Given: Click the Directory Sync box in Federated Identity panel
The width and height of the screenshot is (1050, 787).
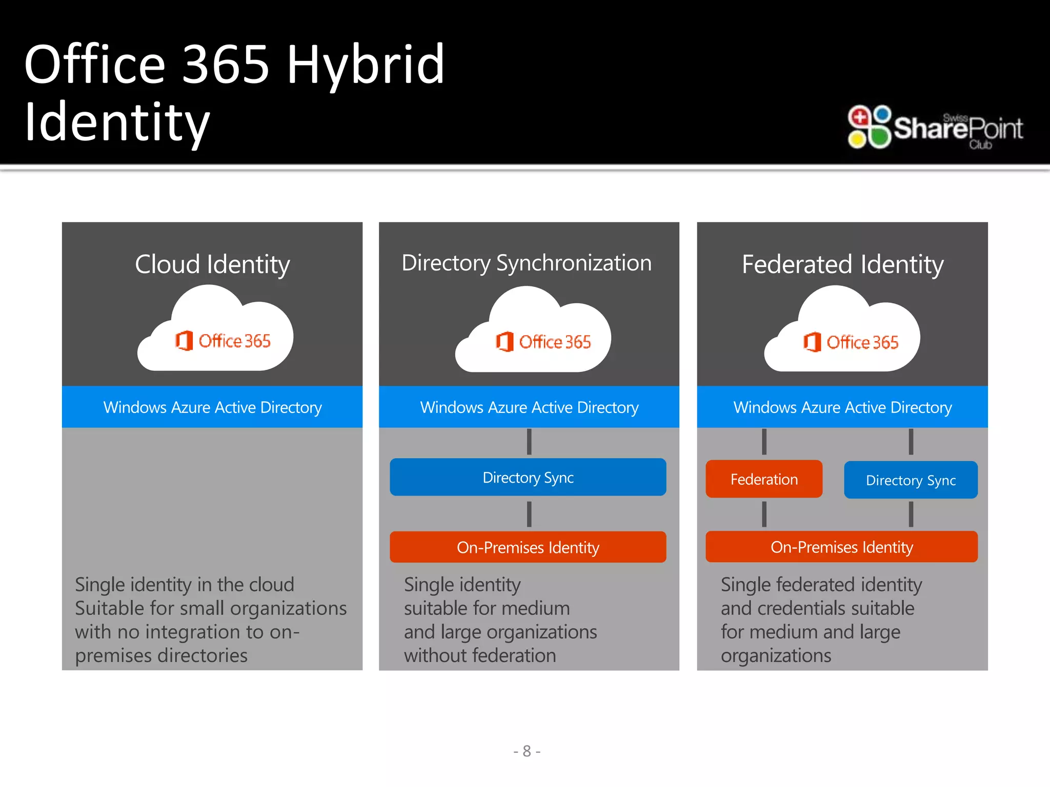Looking at the screenshot, I should 911,480.
